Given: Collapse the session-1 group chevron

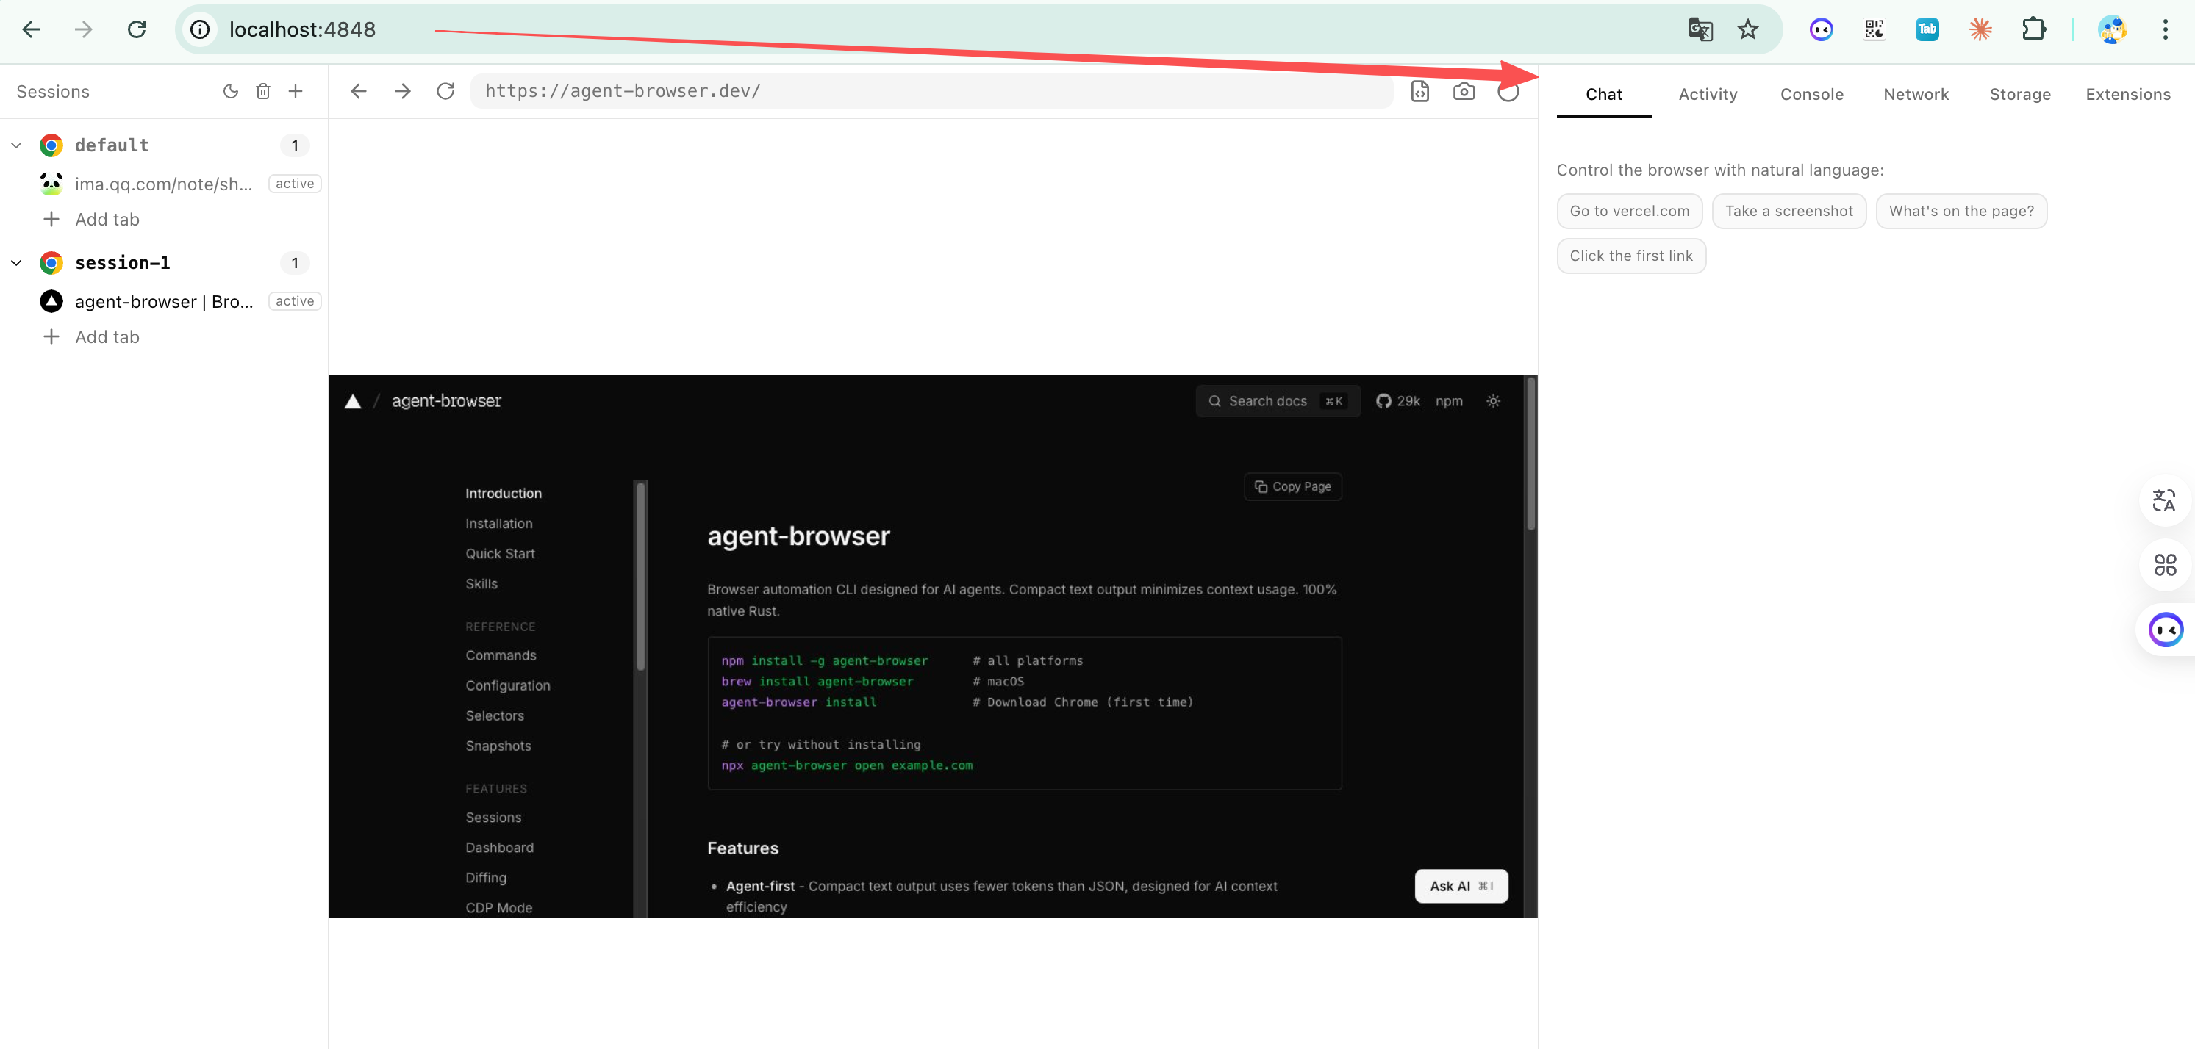Looking at the screenshot, I should pos(16,263).
